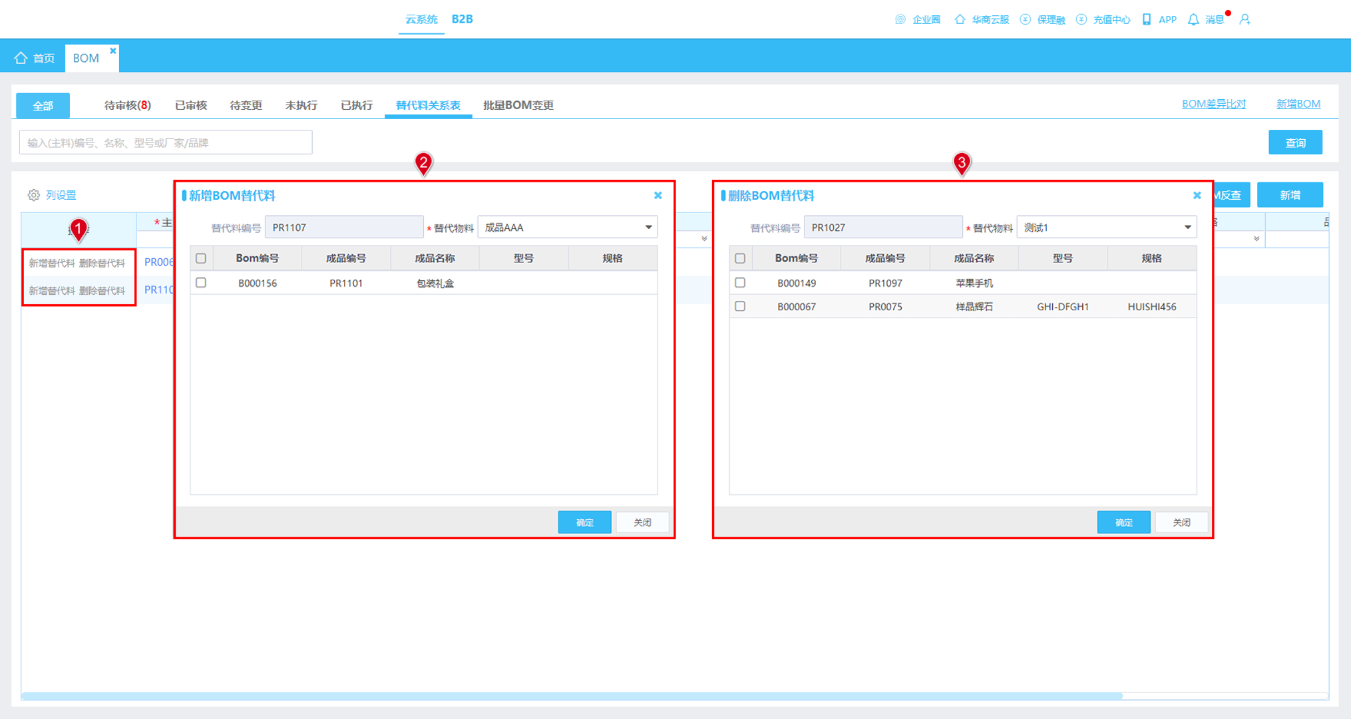This screenshot has width=1351, height=719.
Task: Open the APP phone icon
Action: pos(1146,19)
